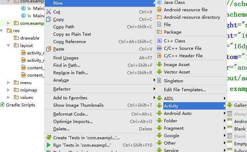Click the C++ Class icon
Screen dimensions: 247x152
coord(159,41)
